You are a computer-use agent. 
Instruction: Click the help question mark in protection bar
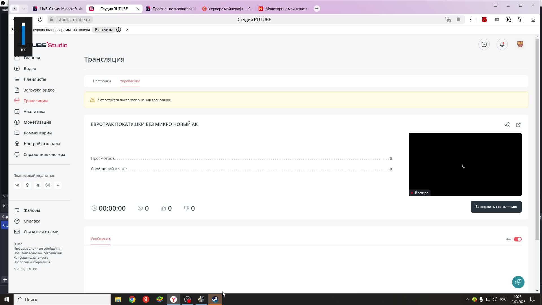pyautogui.click(x=119, y=30)
